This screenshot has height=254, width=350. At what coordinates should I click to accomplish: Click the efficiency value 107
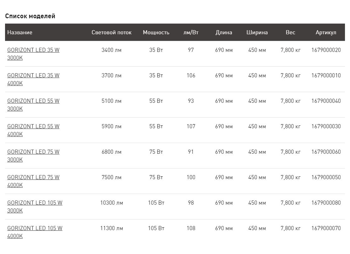pos(191,126)
